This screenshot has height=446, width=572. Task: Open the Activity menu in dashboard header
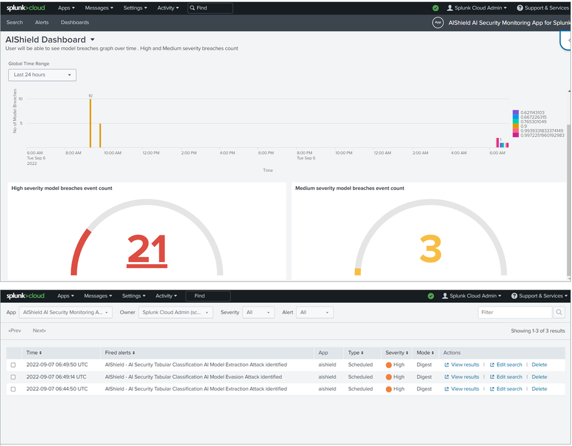[168, 8]
